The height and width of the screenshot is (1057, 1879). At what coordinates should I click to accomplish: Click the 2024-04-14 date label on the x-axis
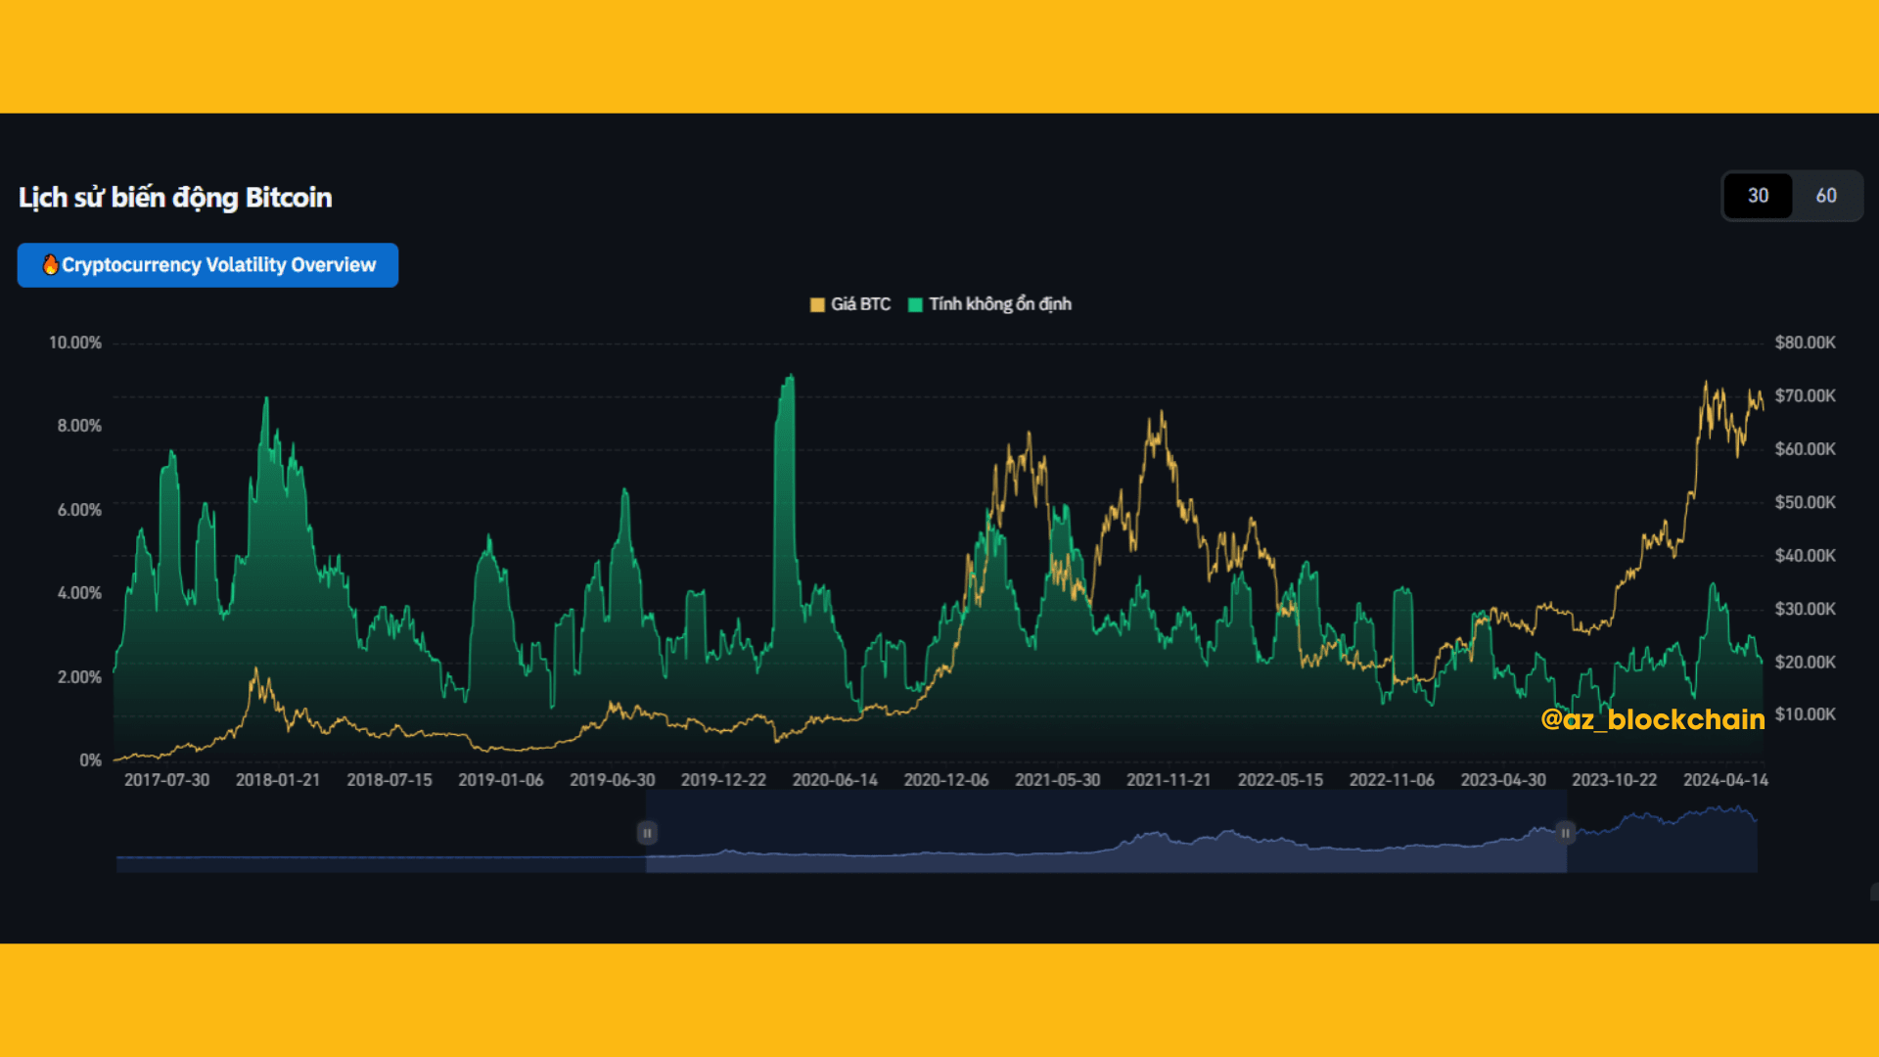pos(1725,780)
